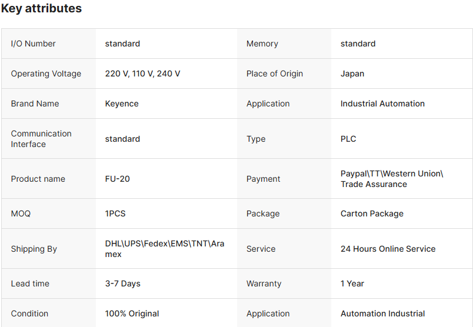473x327 pixels.
Task: Click the Key attributes heading
Action: pyautogui.click(x=42, y=9)
